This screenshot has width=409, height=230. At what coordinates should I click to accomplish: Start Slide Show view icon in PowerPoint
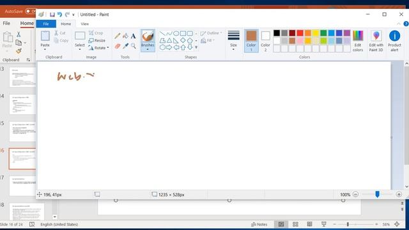[324, 224]
